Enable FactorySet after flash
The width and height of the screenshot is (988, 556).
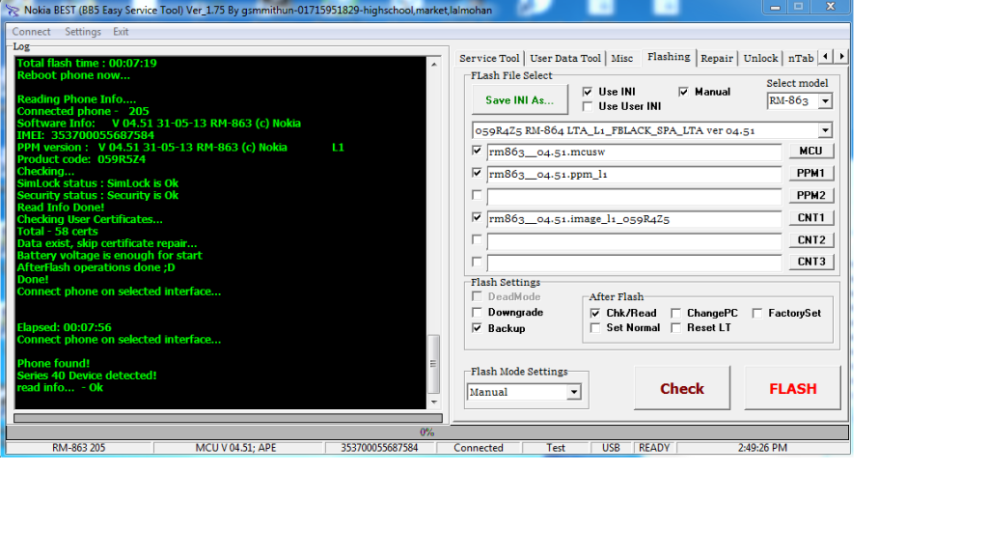point(758,313)
